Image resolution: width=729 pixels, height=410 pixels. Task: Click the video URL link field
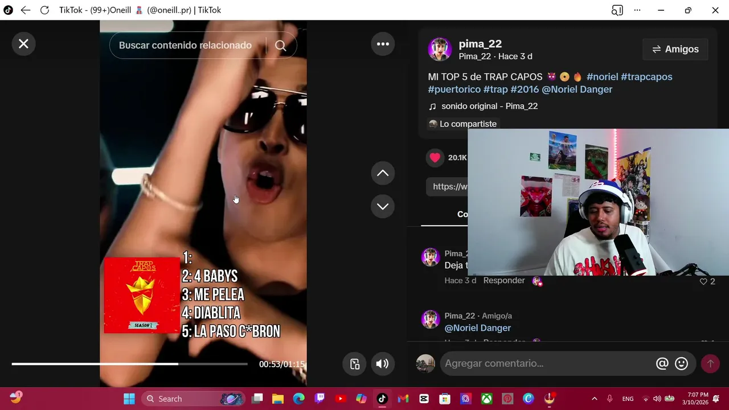tap(447, 187)
